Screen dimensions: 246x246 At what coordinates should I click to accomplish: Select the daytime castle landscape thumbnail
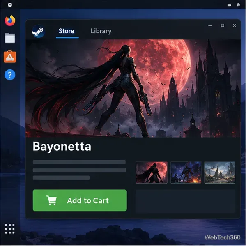pos(220,172)
